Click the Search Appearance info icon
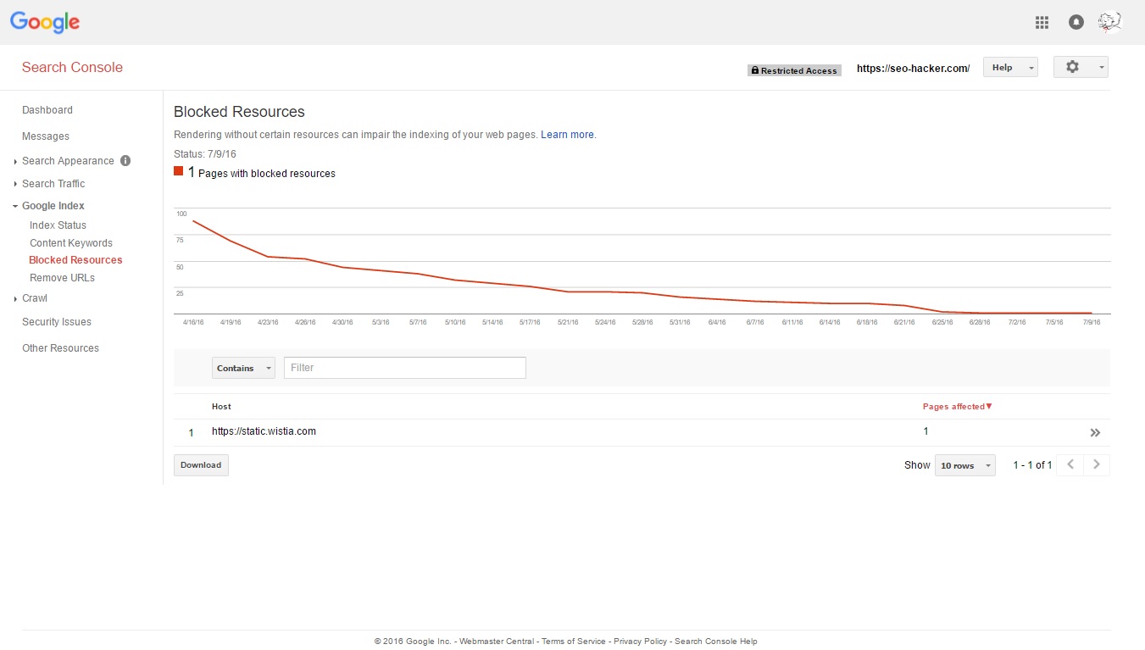Viewport: 1145px width, 650px height. tap(125, 161)
